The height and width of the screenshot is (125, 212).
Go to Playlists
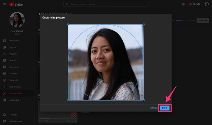click(13, 54)
